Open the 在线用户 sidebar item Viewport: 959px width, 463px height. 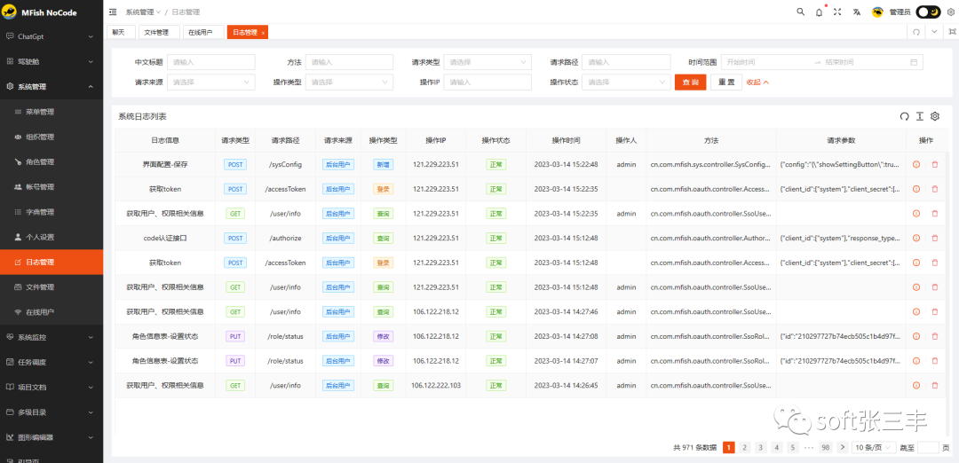pos(52,312)
